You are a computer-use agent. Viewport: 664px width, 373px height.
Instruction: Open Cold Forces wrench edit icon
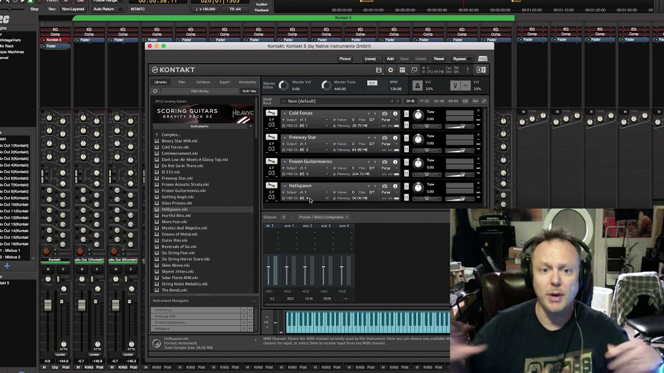[x=271, y=113]
